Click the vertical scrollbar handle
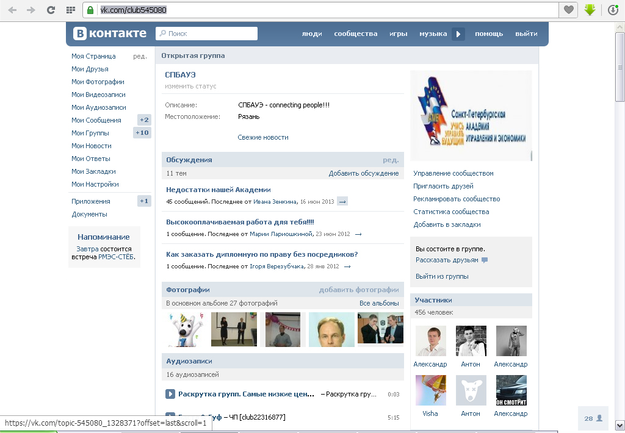Screen dimensions: 625x433 tap(620, 67)
